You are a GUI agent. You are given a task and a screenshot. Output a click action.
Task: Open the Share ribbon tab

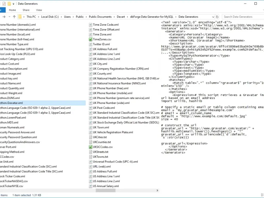click(x=26, y=10)
